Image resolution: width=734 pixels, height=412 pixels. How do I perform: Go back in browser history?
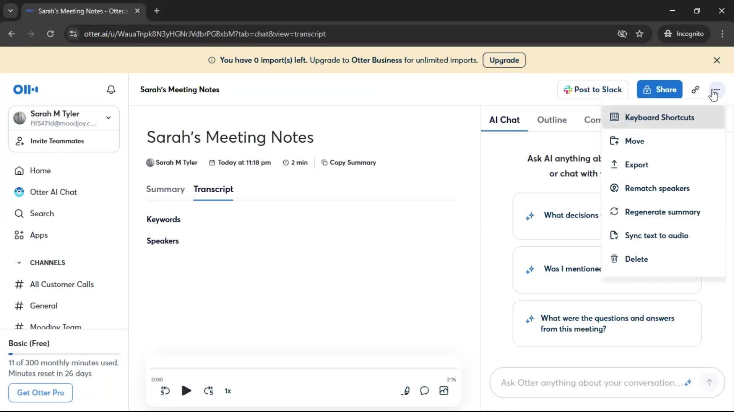[x=12, y=34]
